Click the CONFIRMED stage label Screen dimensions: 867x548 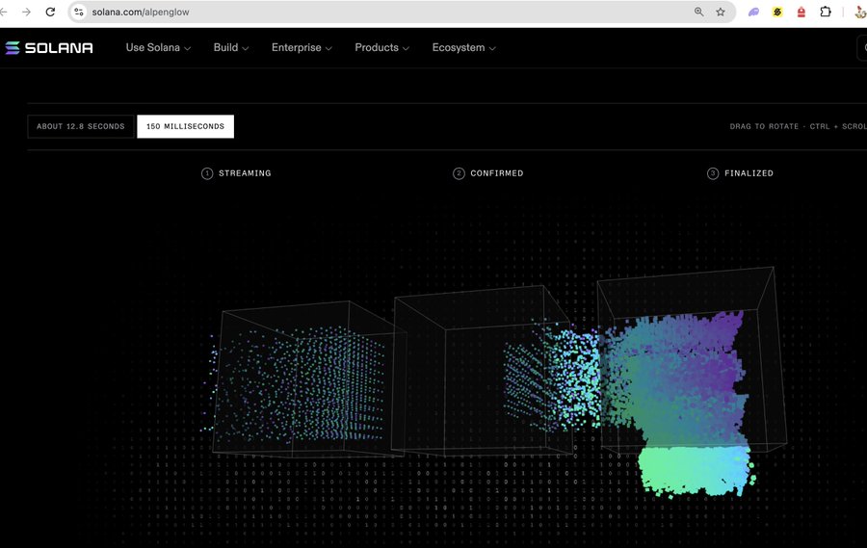point(496,173)
